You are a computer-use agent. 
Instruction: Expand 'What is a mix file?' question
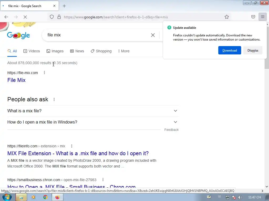tap(93, 111)
